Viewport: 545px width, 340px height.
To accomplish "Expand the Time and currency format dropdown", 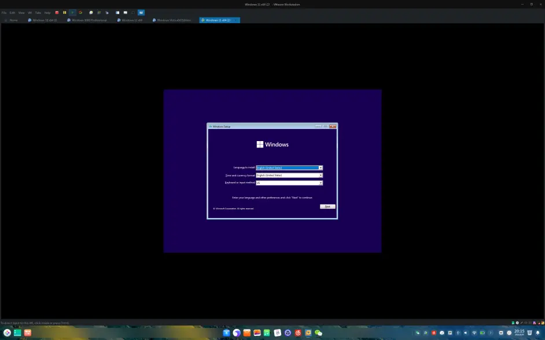I will [321, 175].
